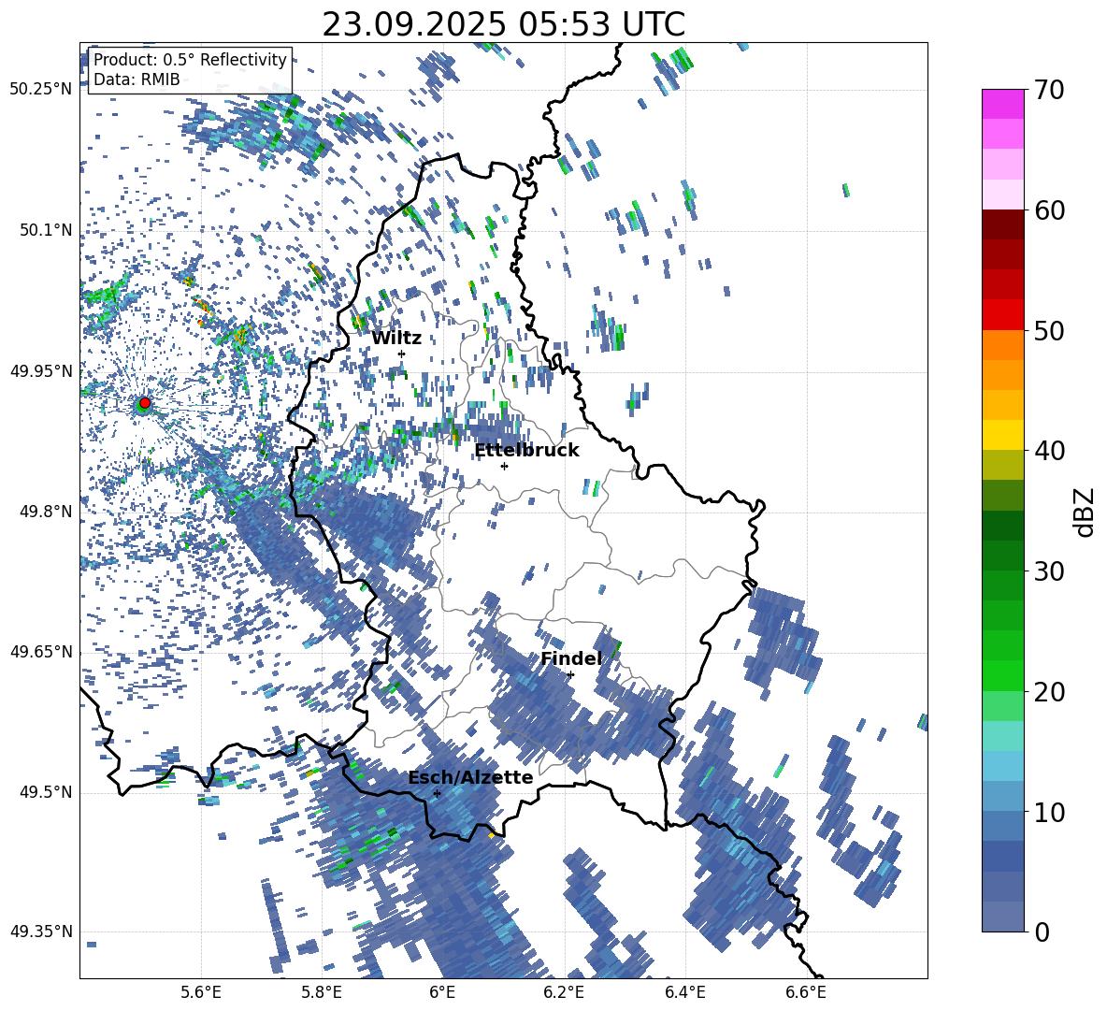Click the 30 value on colorbar

click(x=1049, y=570)
